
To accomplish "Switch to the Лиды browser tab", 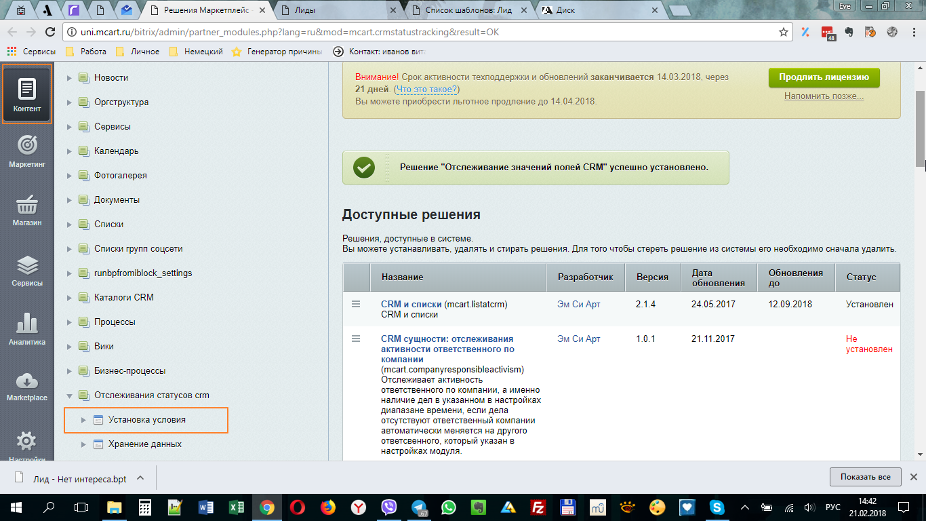I will (339, 10).
